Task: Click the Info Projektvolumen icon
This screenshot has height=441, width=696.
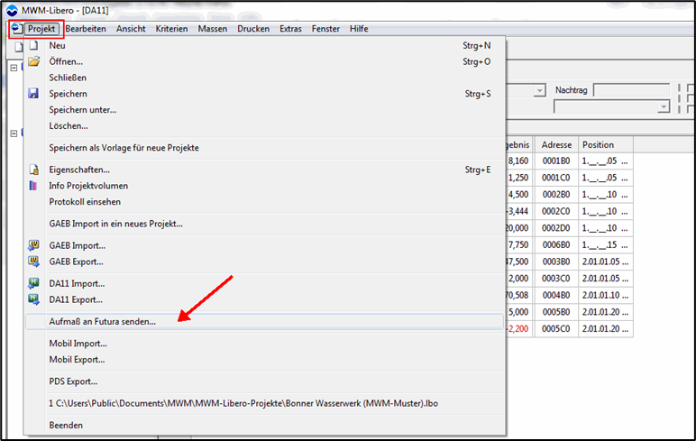Action: point(33,186)
